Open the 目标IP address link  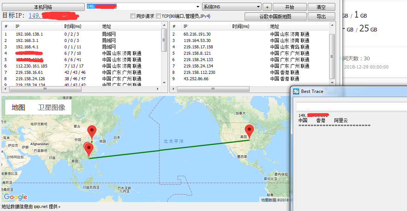click(x=53, y=16)
